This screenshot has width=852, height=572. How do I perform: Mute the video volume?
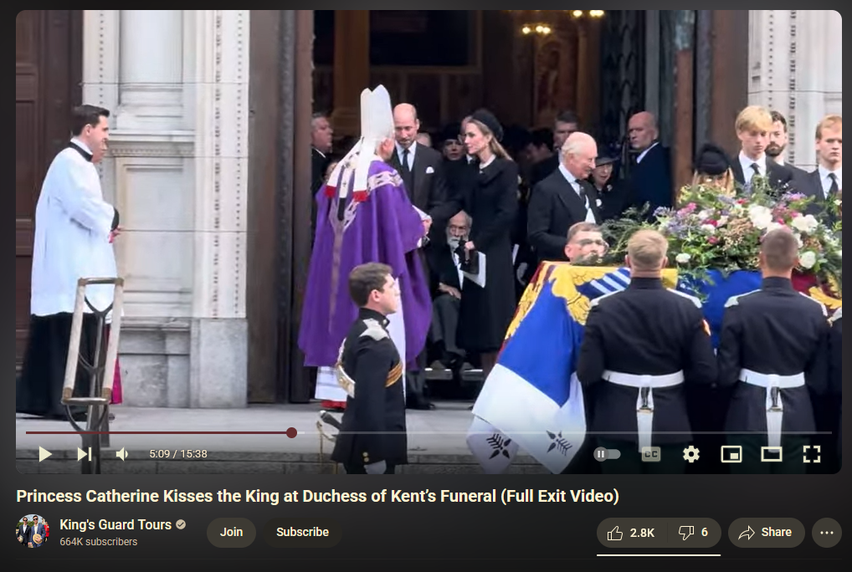122,454
